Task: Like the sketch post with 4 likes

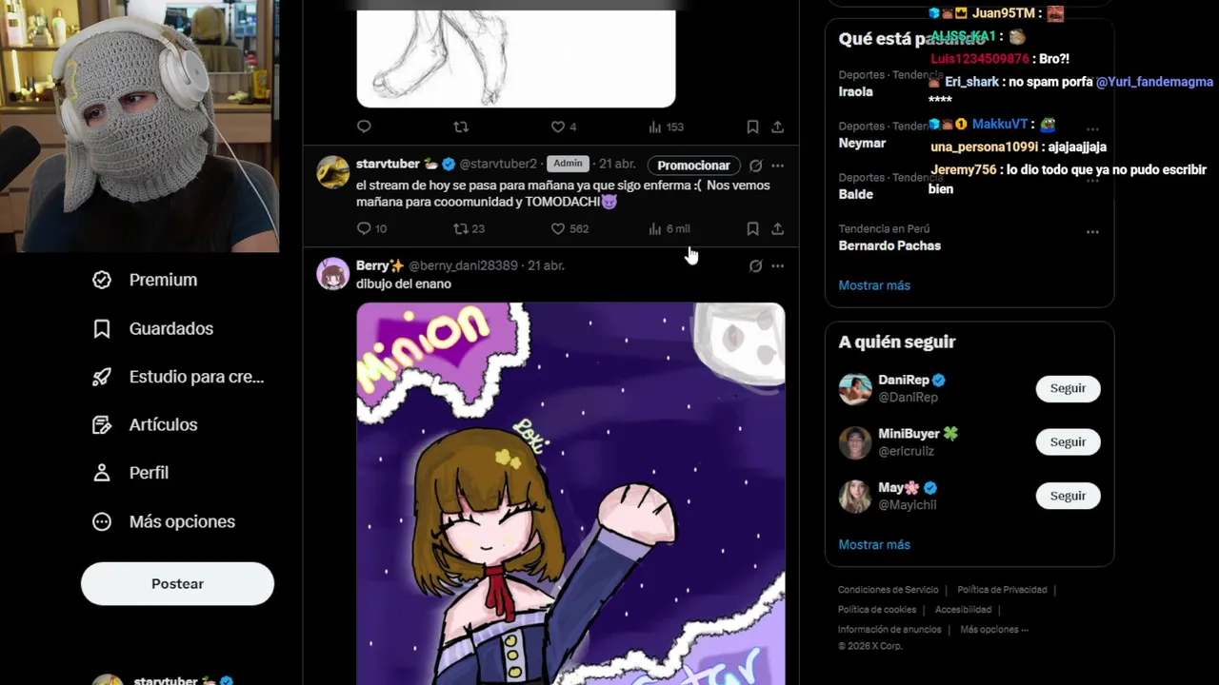Action: click(x=564, y=127)
